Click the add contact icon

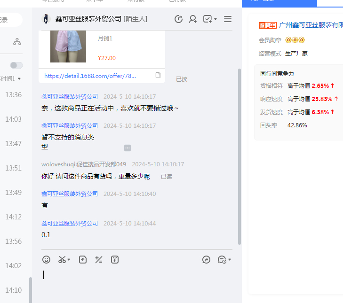pos(193,19)
